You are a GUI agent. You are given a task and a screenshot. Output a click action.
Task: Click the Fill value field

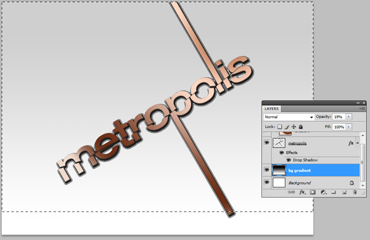point(339,127)
